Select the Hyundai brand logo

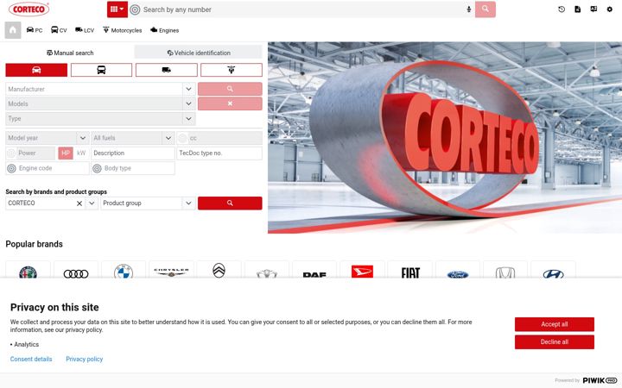click(554, 273)
